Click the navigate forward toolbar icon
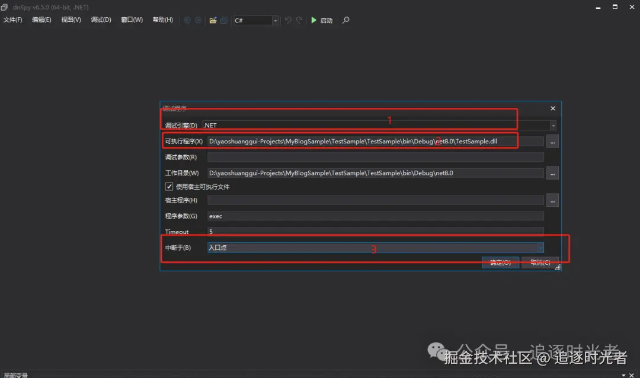This screenshot has height=378, width=640. pos(198,20)
